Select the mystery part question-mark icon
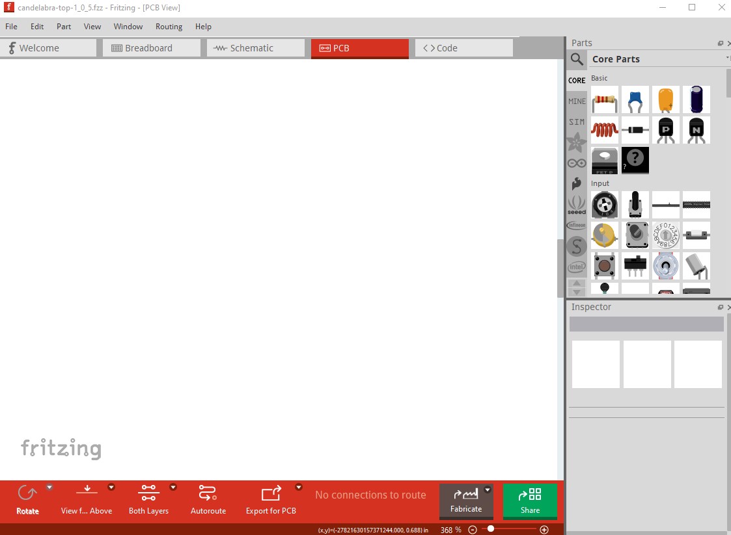 coord(635,160)
